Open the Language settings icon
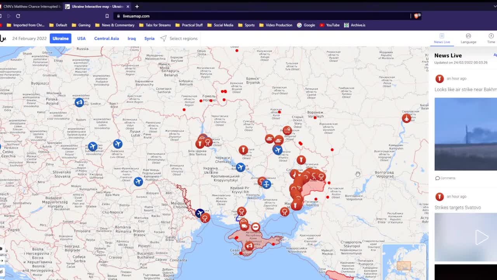The image size is (497, 280). click(x=468, y=38)
